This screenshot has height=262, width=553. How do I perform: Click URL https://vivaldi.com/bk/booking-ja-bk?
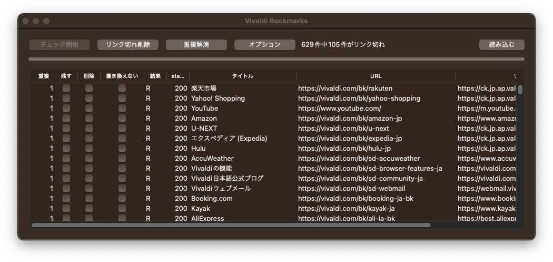[x=355, y=198]
